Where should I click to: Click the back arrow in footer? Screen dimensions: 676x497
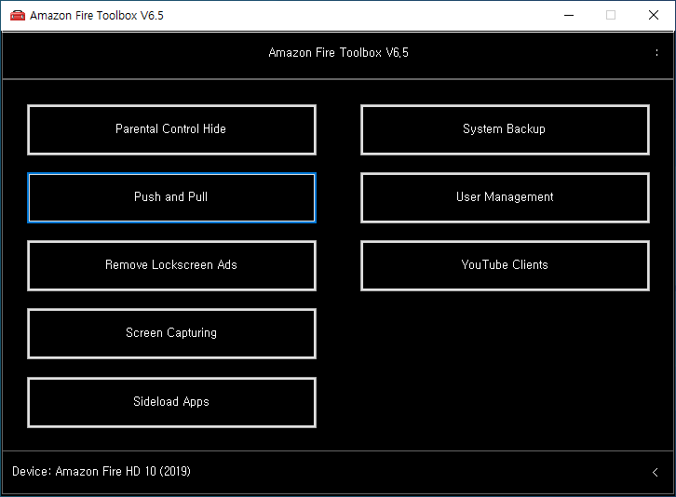tap(655, 472)
